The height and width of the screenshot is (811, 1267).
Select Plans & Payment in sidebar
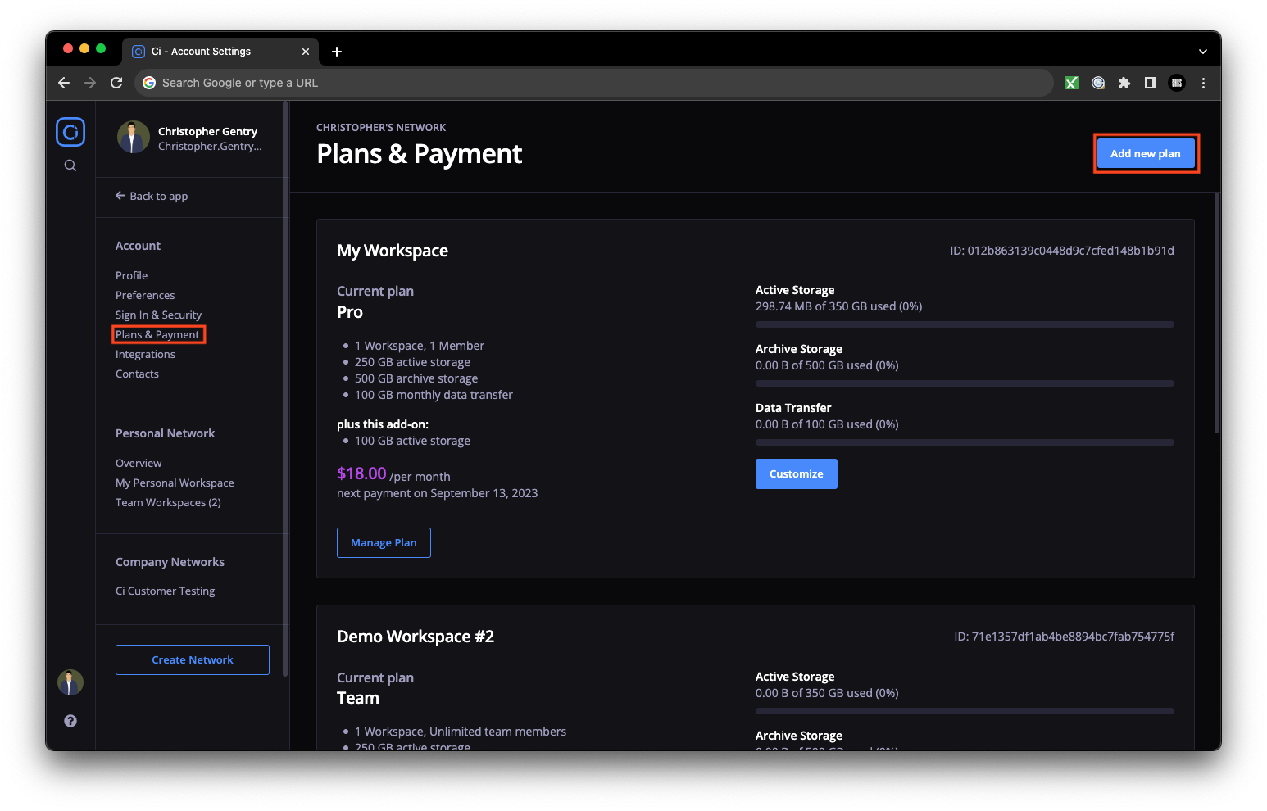click(157, 334)
